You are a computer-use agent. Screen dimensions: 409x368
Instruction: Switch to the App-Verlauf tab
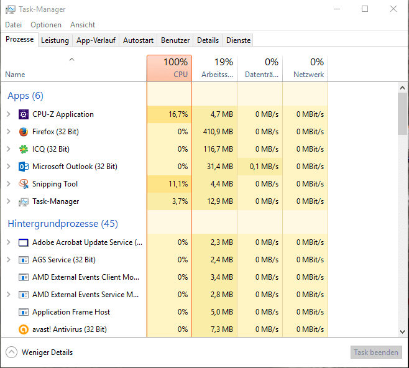pyautogui.click(x=96, y=40)
